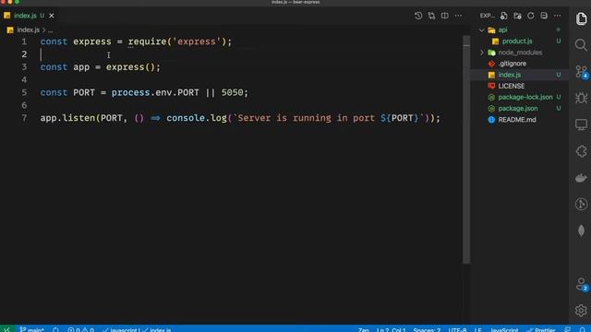Click the javascript linter status item
591x332 pixels.
pyautogui.click(x=121, y=329)
